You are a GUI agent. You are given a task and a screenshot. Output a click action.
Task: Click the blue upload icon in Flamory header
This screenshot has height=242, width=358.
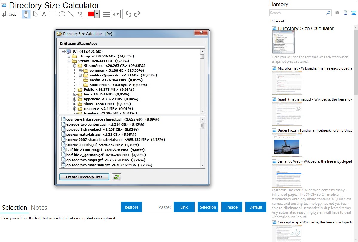coord(354,13)
